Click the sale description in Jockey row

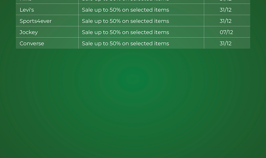click(125, 32)
